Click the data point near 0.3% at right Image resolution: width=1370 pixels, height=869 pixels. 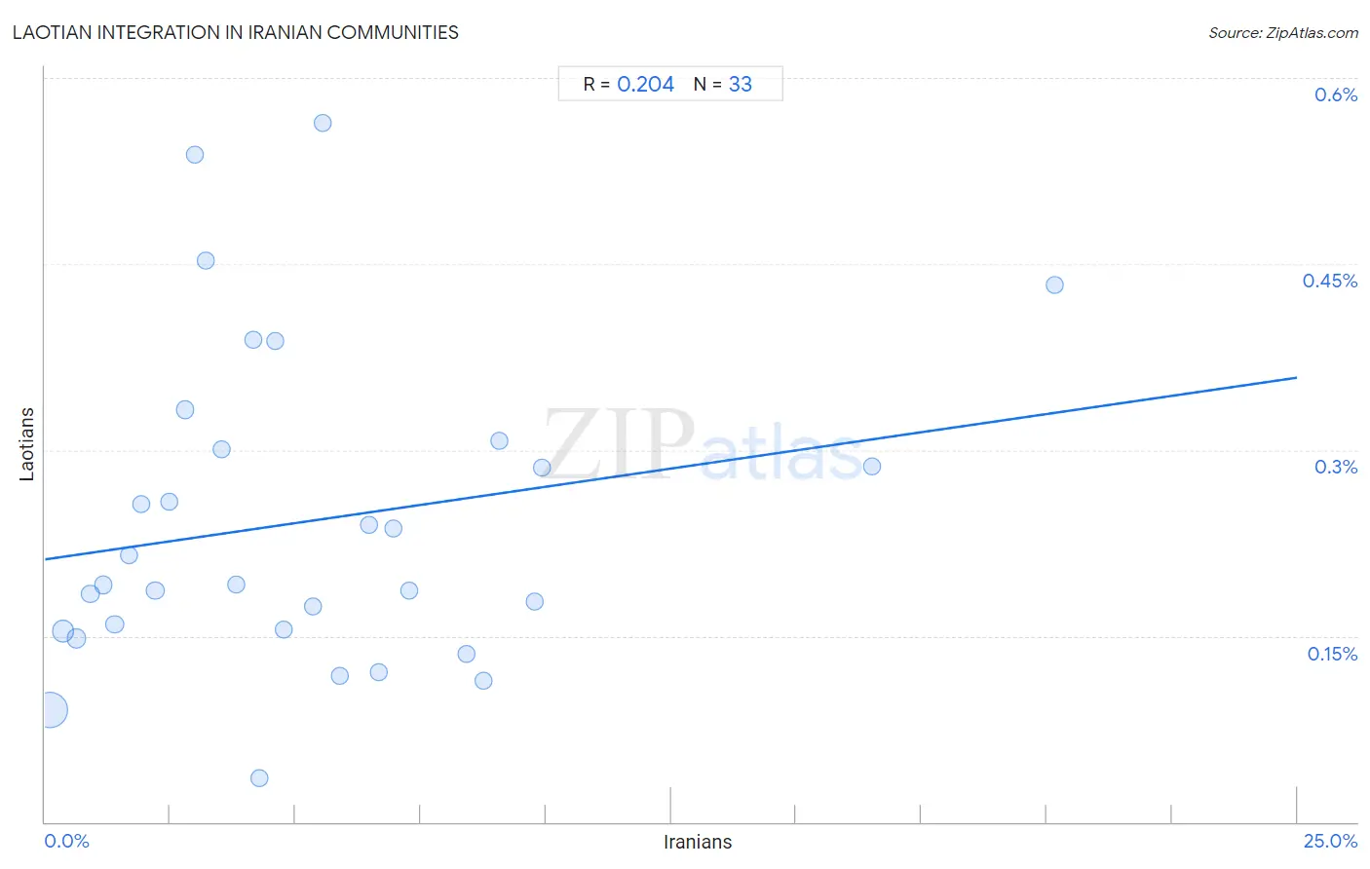(872, 467)
